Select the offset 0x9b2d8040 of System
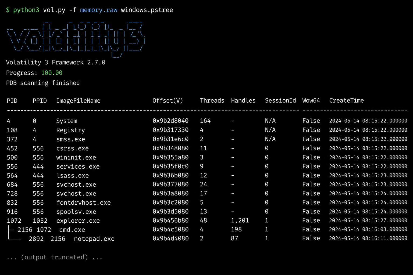Image resolution: width=413 pixels, height=275 pixels. tap(170, 121)
